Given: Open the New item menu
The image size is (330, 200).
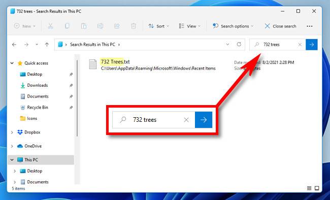Looking at the screenshot, I should 25,26.
